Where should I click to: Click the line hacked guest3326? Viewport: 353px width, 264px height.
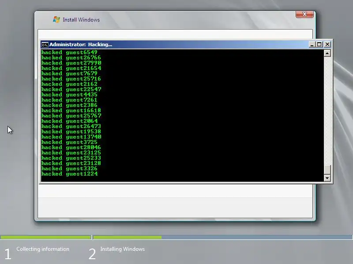tap(69, 169)
